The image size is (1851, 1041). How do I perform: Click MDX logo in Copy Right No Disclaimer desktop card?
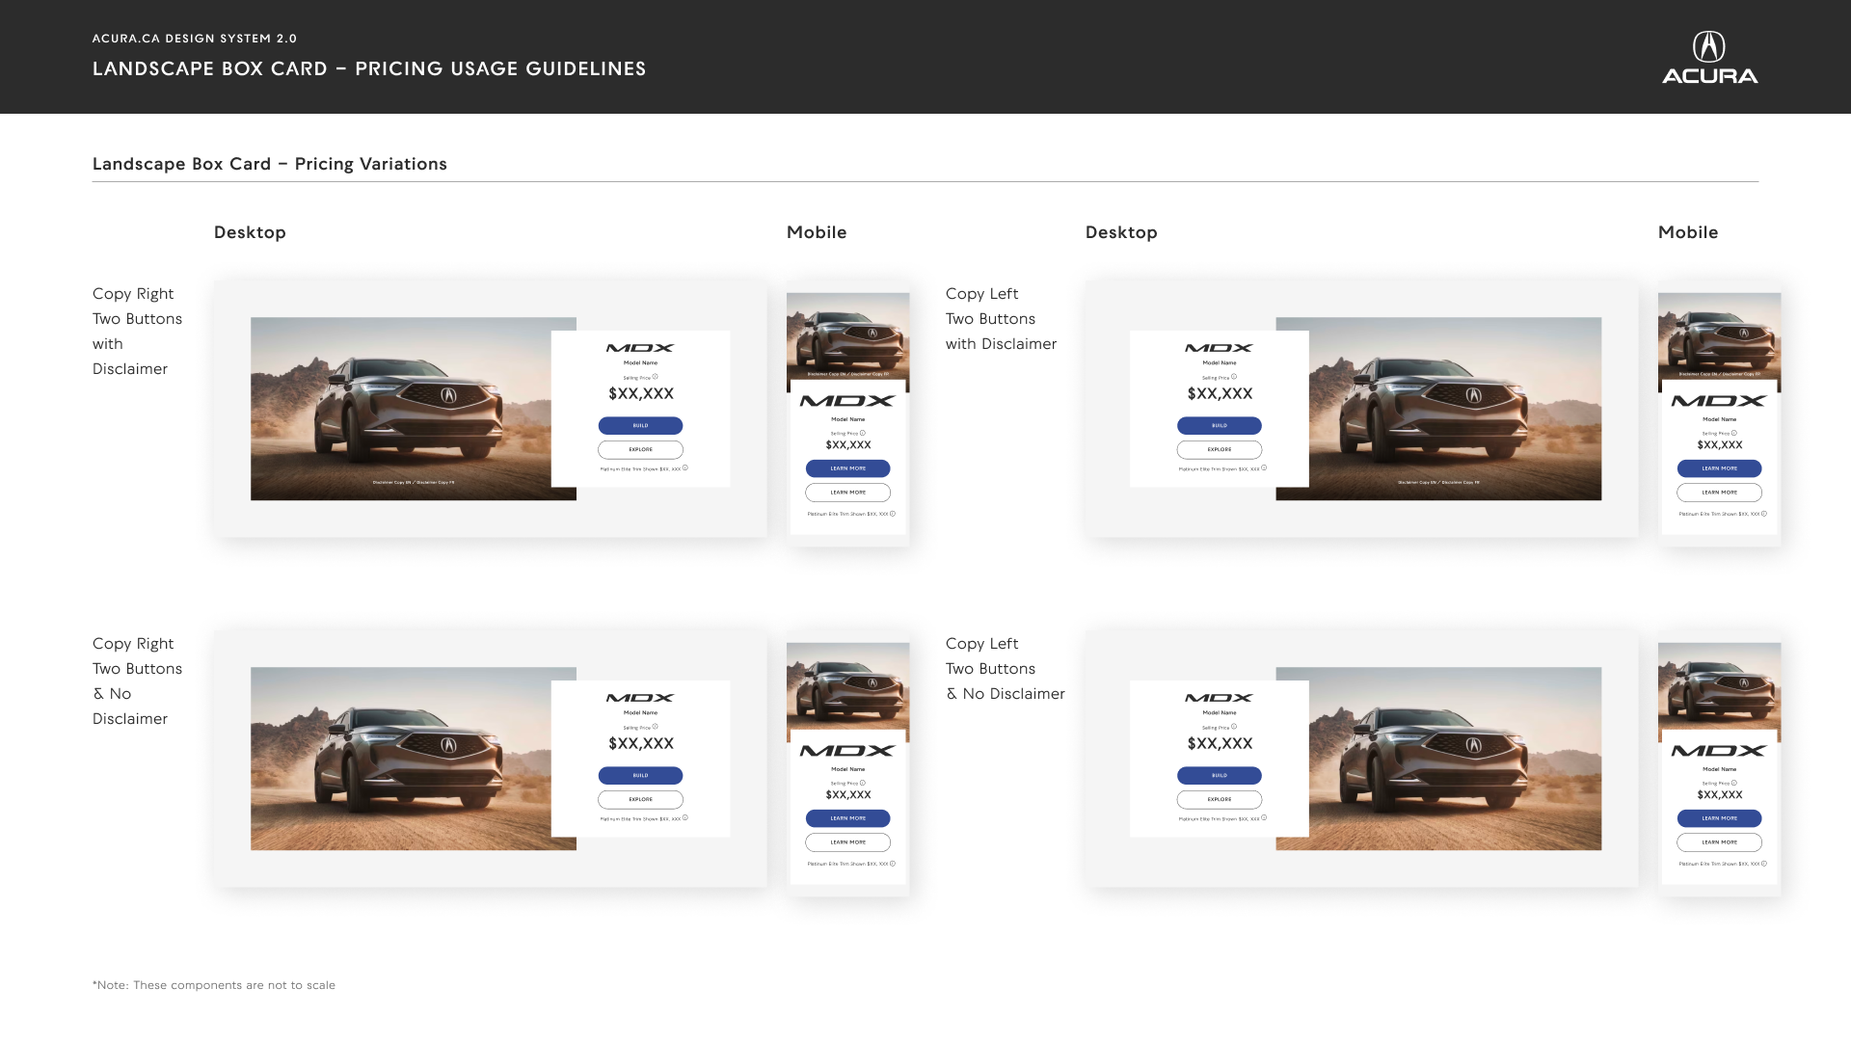point(640,698)
